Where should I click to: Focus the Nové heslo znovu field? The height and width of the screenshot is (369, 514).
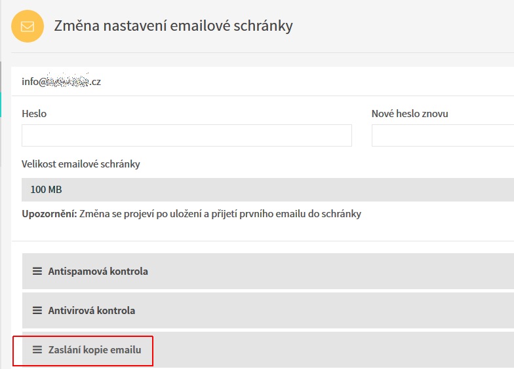point(443,135)
